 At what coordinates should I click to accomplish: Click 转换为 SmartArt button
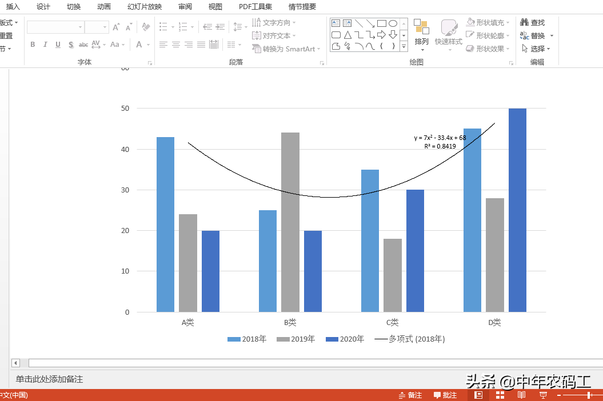click(x=286, y=49)
